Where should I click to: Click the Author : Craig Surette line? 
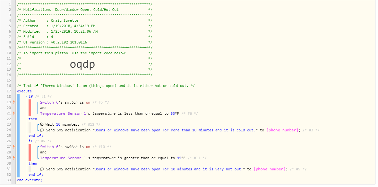coord(85,20)
